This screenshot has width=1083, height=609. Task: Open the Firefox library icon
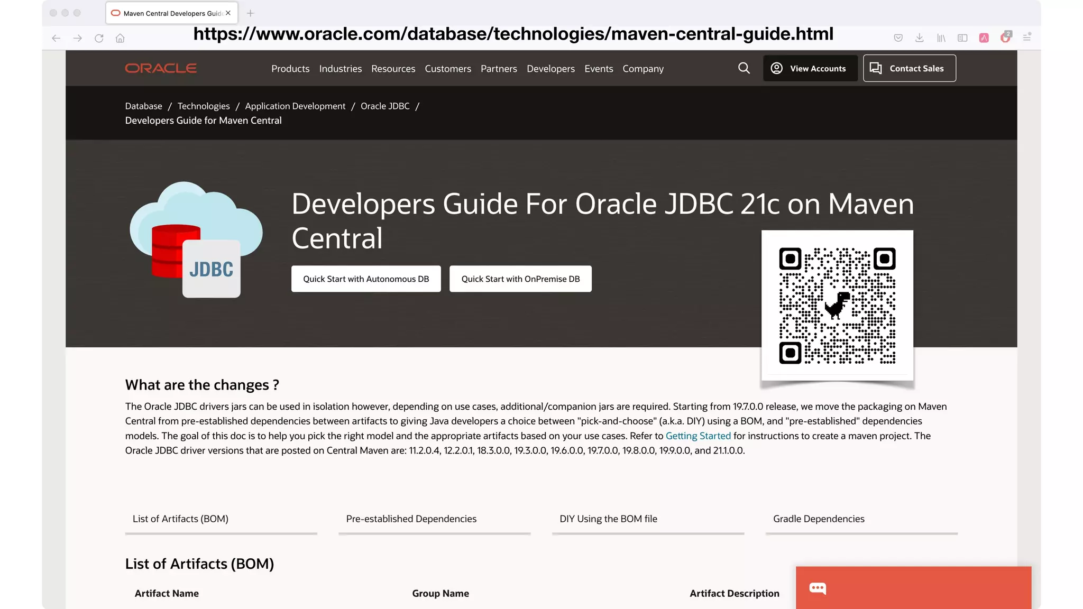click(941, 38)
